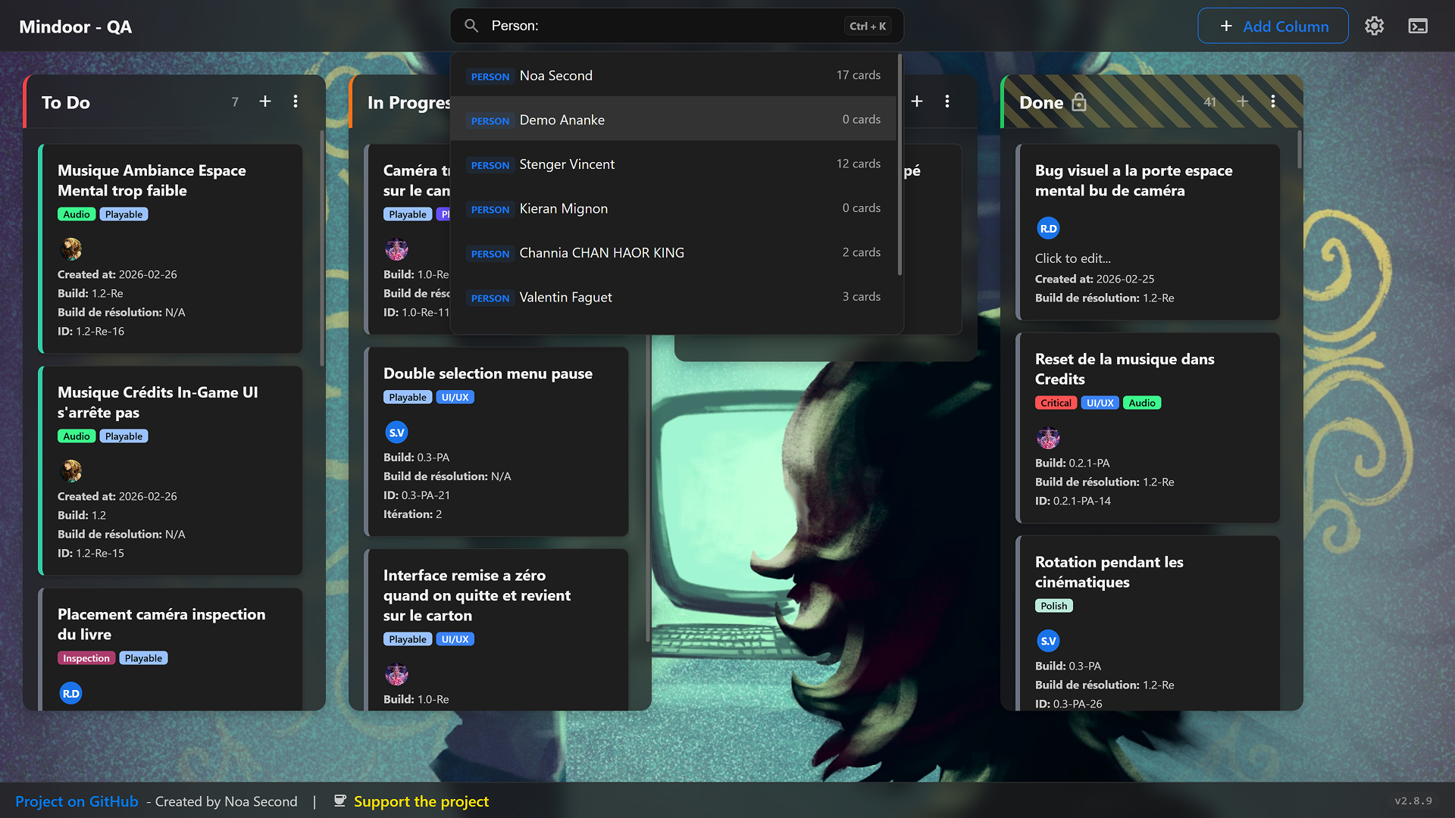Viewport: 1455px width, 818px height.
Task: Open the terminal console icon
Action: 1418,26
